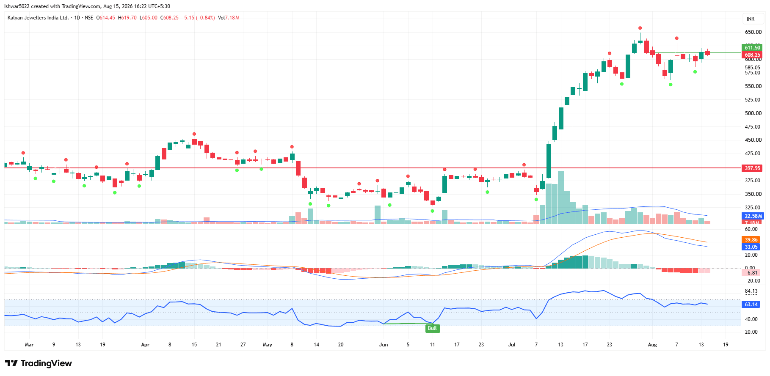Screen dimensions: 770x376
Task: Open the Kalyan Jewellers India Ltd. symbol title
Action: pos(38,18)
